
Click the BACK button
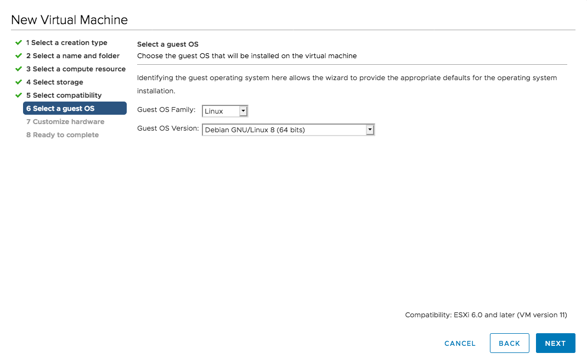(x=509, y=343)
